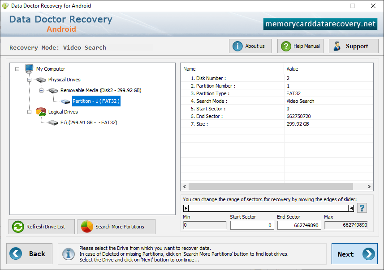Select Removable Media (Disk2 - 299.92 GB)

101,90
